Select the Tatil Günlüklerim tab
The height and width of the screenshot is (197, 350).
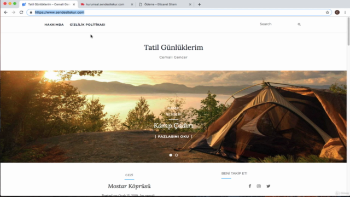coord(49,4)
